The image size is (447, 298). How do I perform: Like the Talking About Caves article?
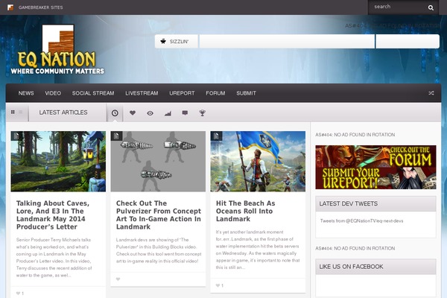tap(18, 293)
